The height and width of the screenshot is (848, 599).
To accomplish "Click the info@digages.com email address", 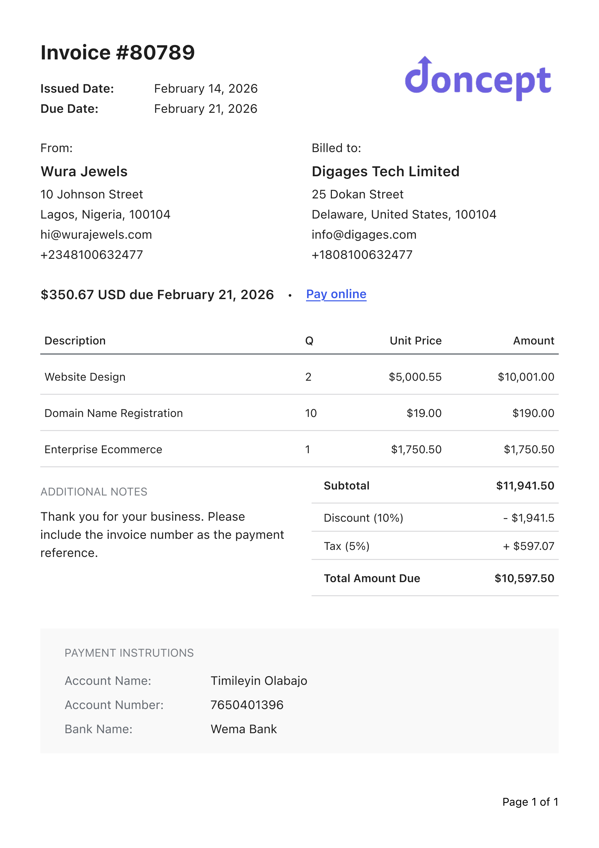I will tap(364, 235).
